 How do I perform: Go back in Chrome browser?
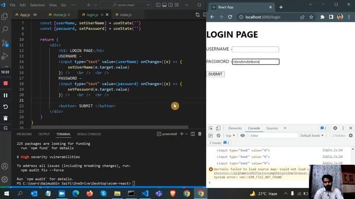[212, 17]
